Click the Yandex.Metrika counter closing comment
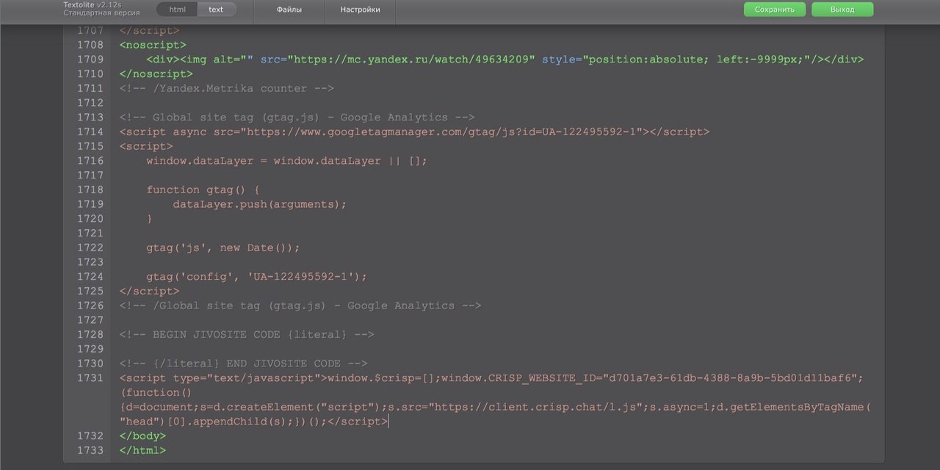The image size is (940, 470). click(x=226, y=88)
